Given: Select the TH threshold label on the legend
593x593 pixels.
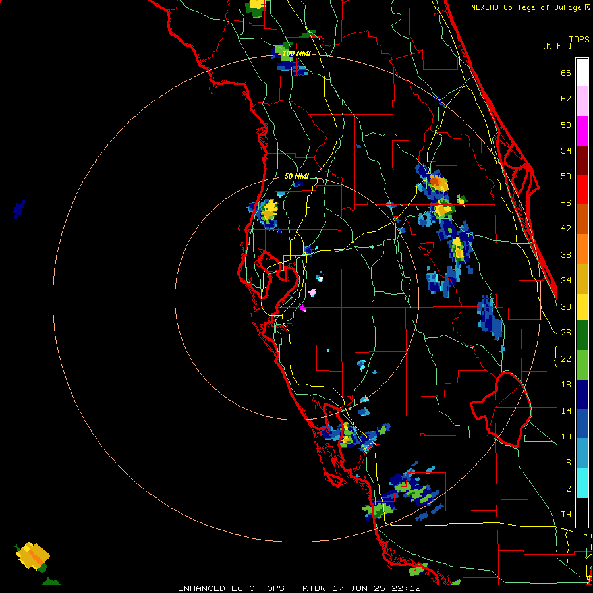Looking at the screenshot, I should (x=566, y=515).
